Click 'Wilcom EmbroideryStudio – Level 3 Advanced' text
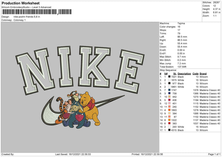222x157 pixels. click(x=26, y=7)
